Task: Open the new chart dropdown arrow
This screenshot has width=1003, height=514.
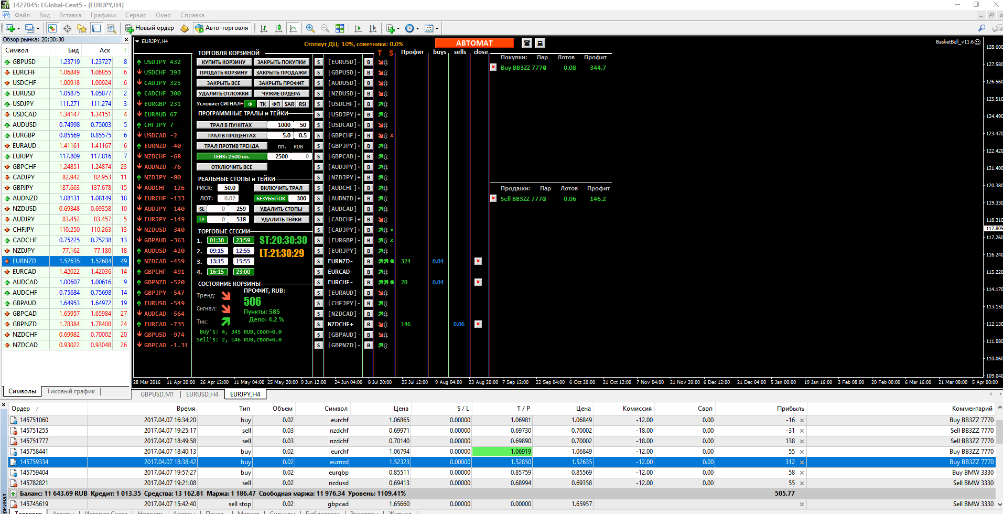Action: click(x=18, y=29)
